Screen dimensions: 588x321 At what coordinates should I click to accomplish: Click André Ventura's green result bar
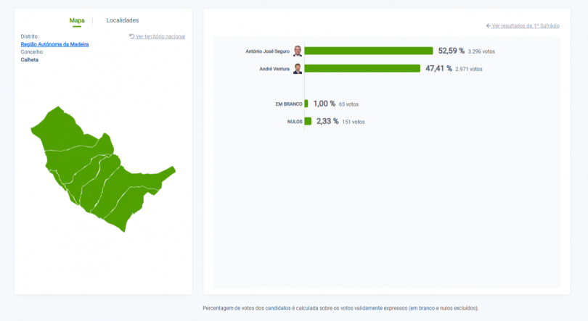pos(362,69)
